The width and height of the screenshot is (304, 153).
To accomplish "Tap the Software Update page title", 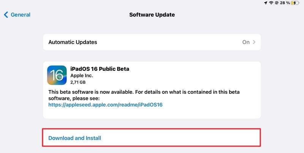I will (152, 15).
